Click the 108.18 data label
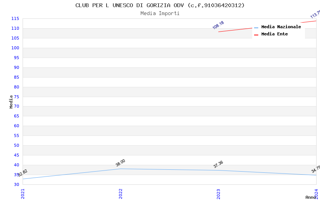This screenshot has width=320, height=207. 218,25
